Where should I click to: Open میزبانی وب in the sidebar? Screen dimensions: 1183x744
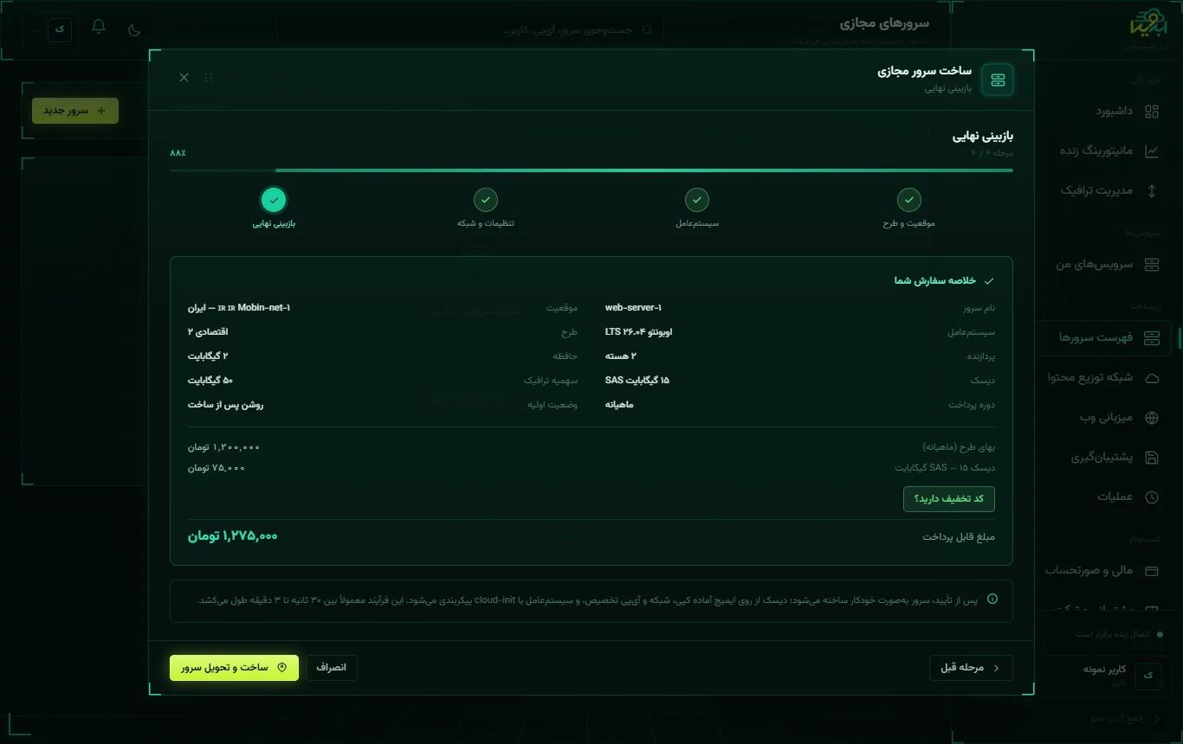[1106, 417]
